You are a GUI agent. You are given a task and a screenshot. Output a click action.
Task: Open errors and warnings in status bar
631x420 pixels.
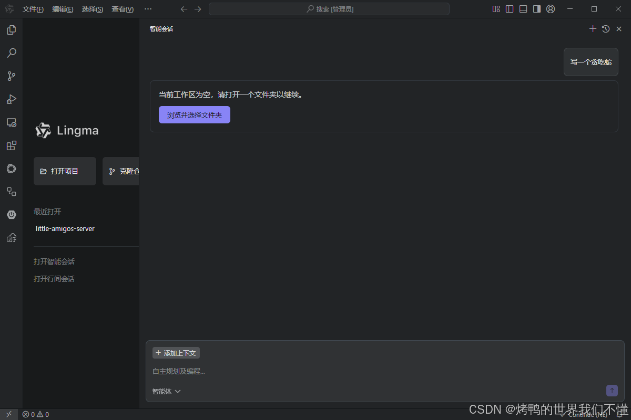pos(35,414)
